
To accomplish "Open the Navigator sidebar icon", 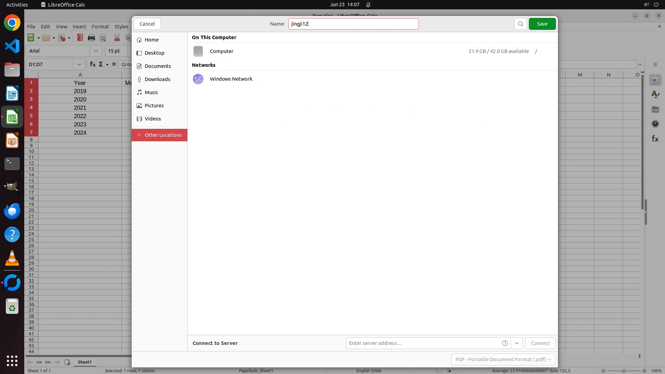I will [x=655, y=124].
